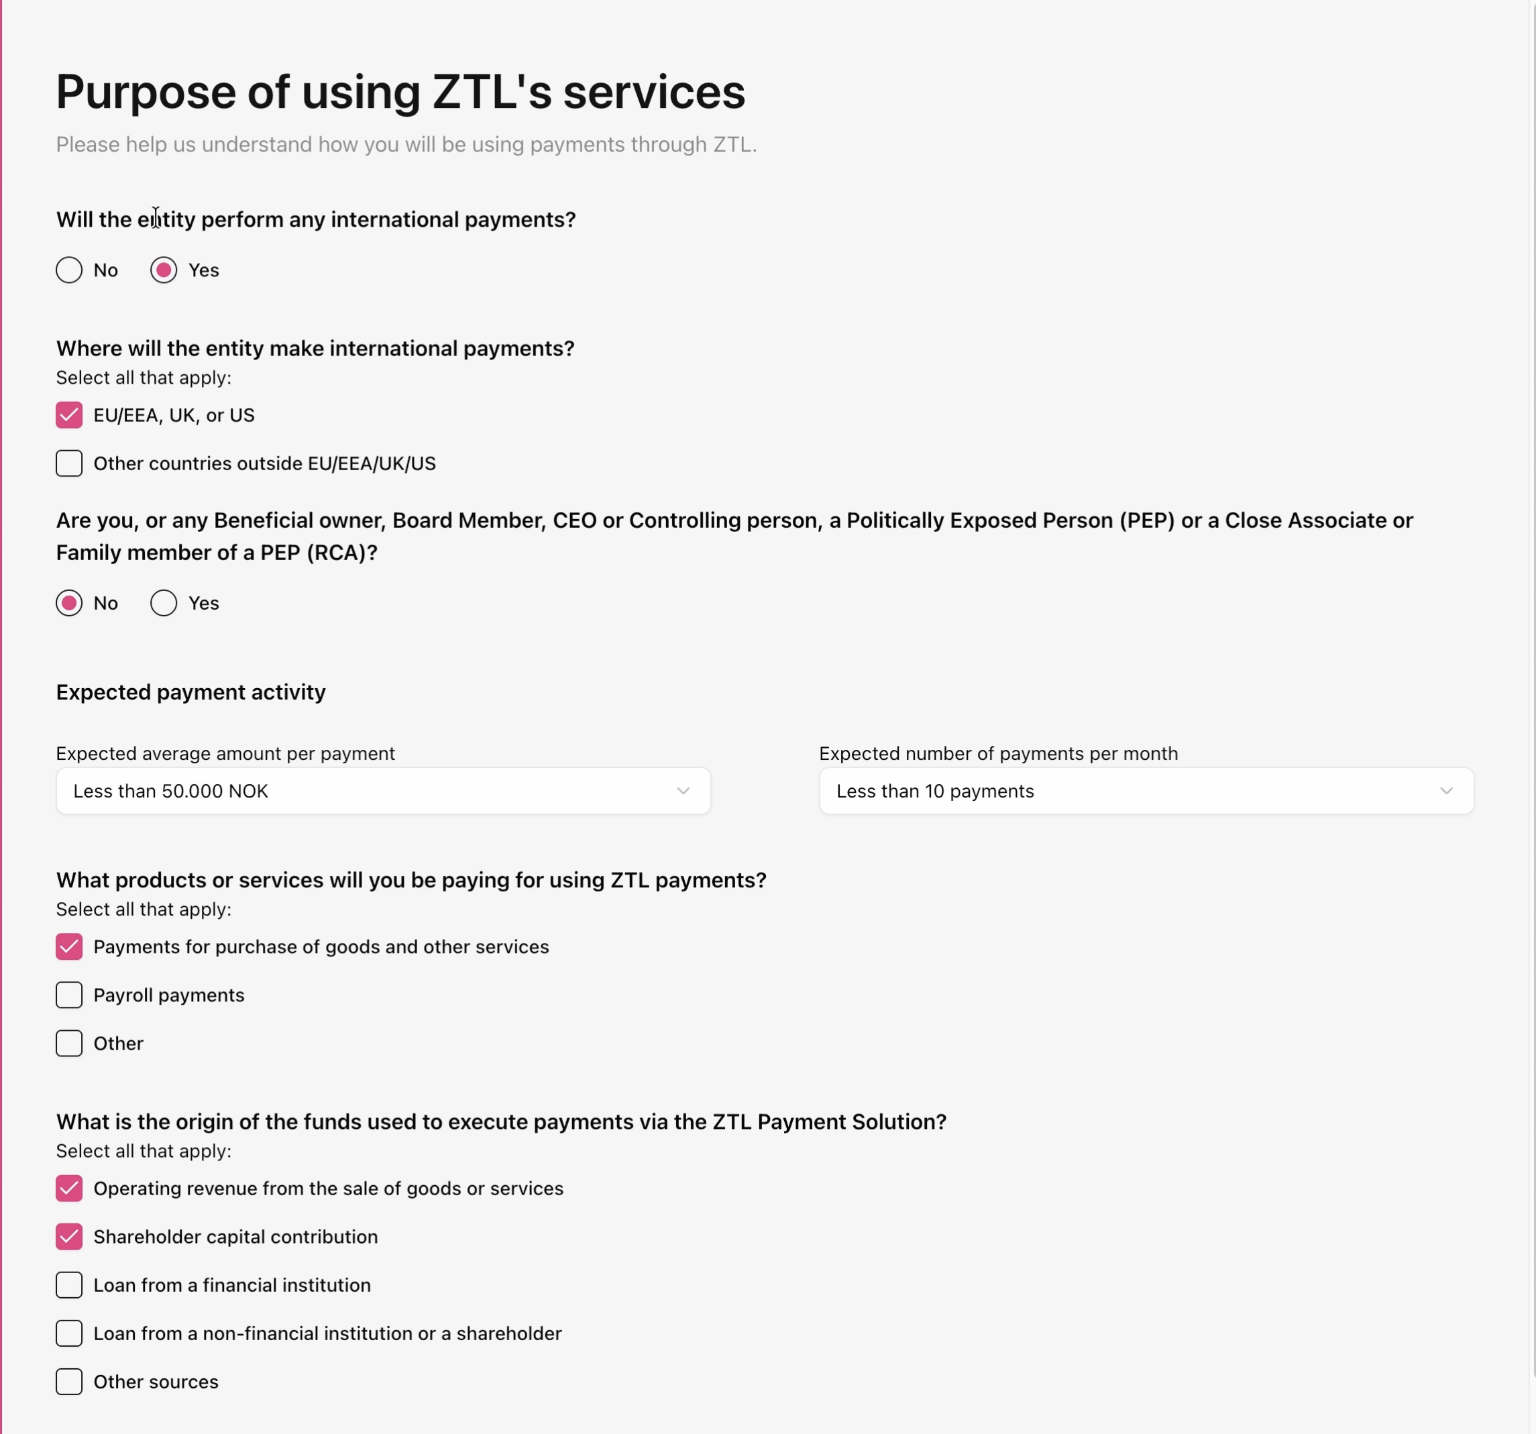Select Yes for the PEP question
This screenshot has height=1434, width=1536.
coord(164,604)
